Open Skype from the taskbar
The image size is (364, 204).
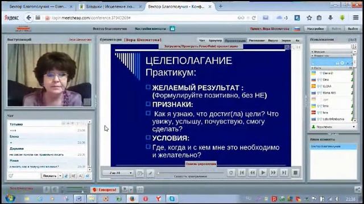tap(172, 198)
